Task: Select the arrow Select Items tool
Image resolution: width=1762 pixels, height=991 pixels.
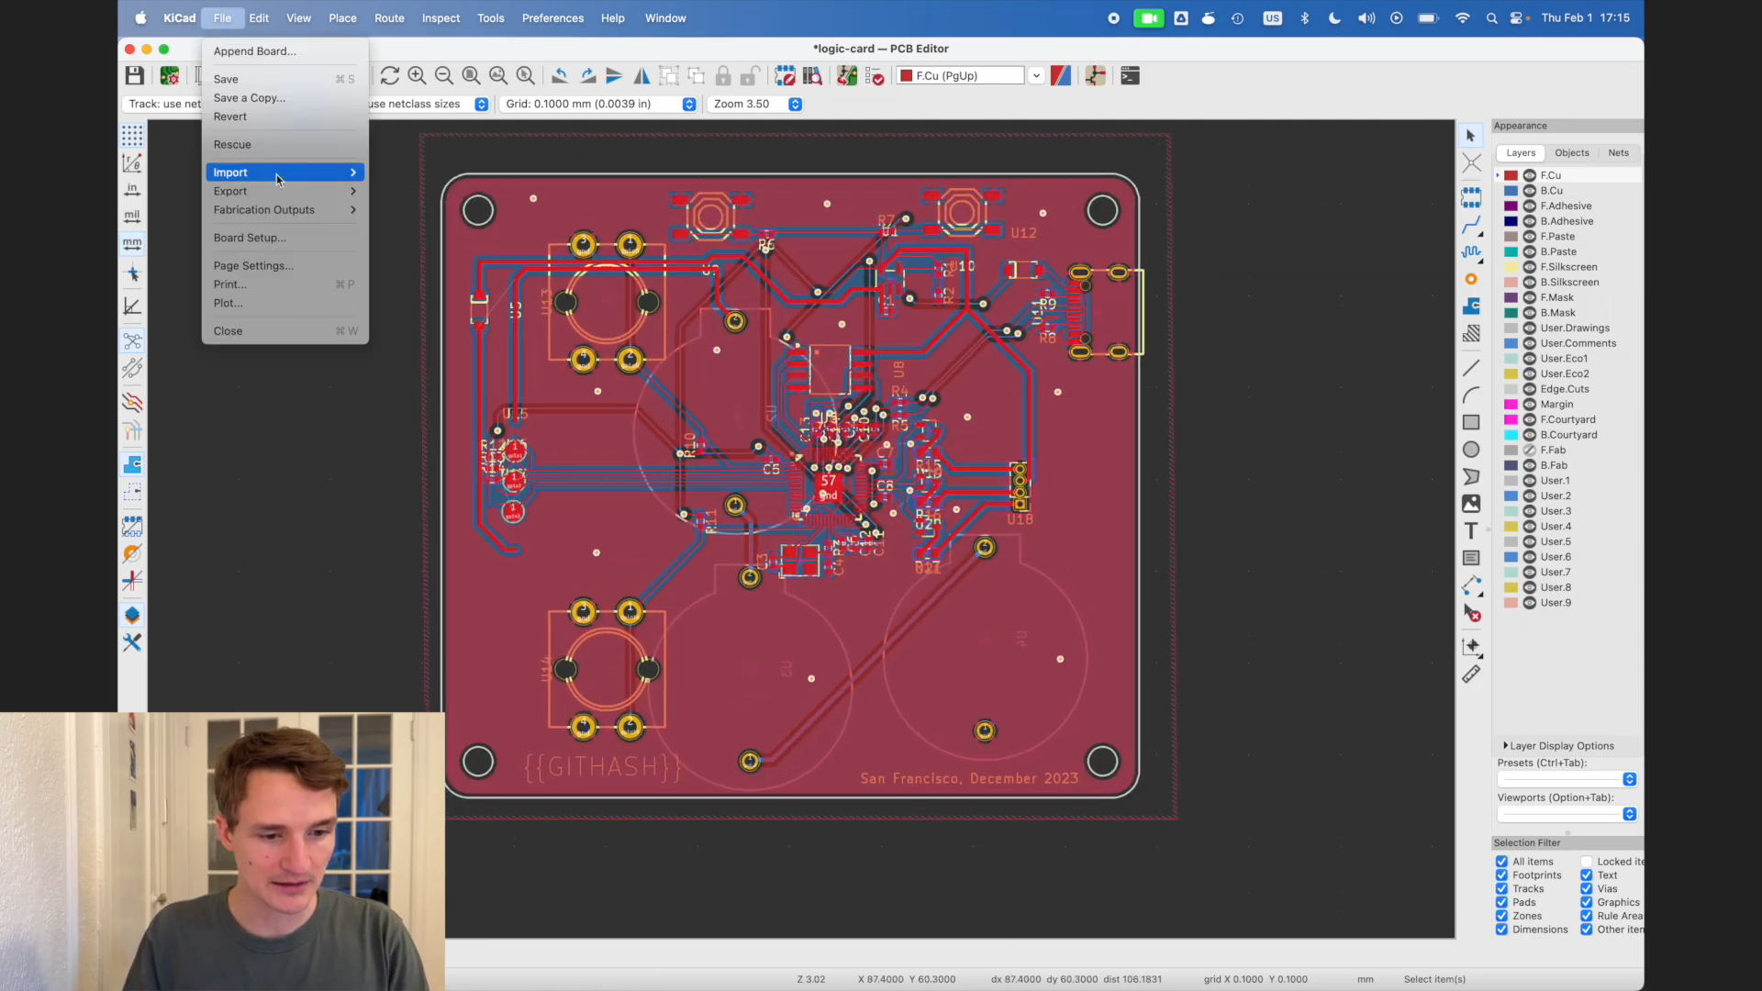Action: pos(1471,136)
